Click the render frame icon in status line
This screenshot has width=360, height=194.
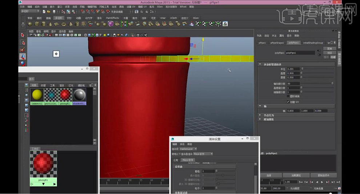[x=137, y=12]
